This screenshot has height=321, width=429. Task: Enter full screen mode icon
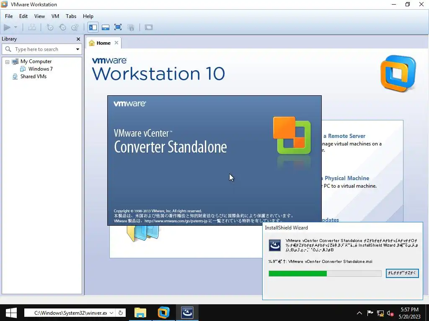pos(118,27)
